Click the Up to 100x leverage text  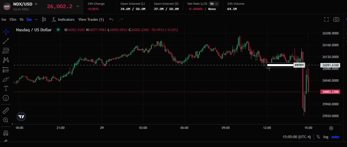tap(21, 9)
